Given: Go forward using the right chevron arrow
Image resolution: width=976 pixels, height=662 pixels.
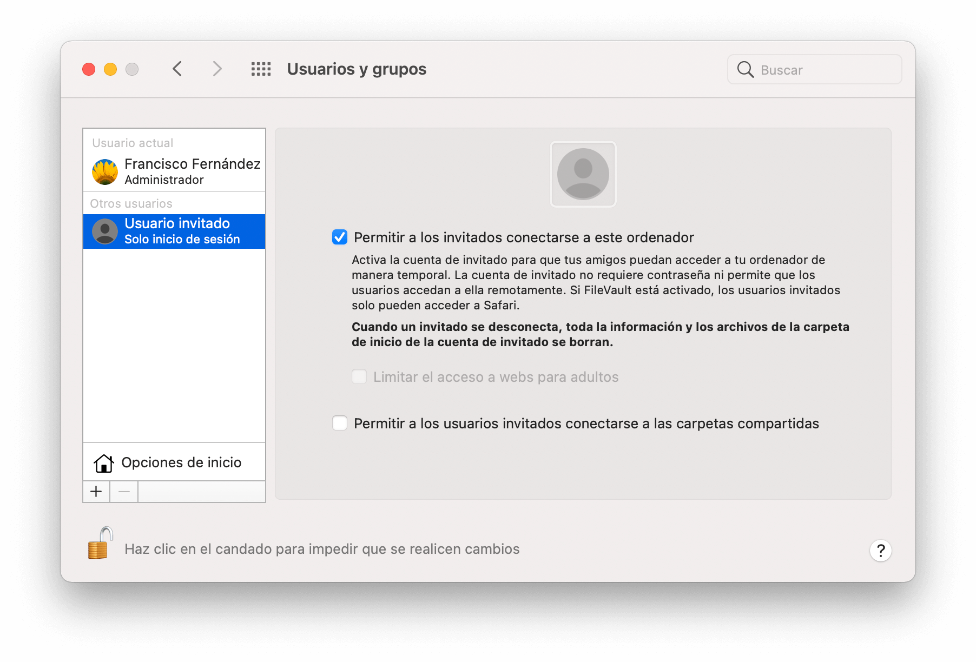Looking at the screenshot, I should (216, 69).
